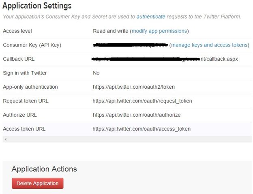
Task: Click the Application Settings heading
Action: (37, 6)
